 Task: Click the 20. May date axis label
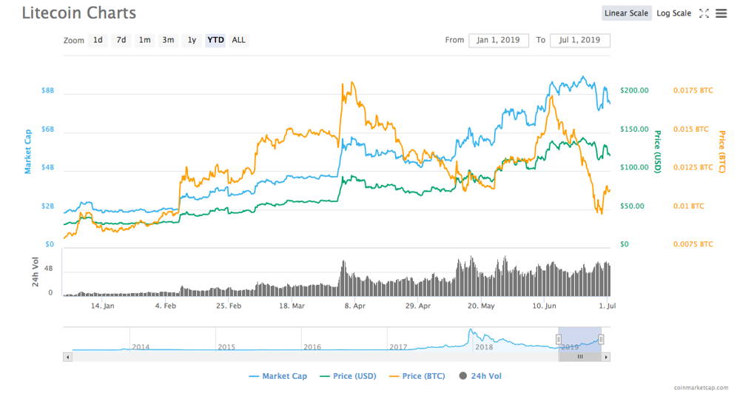(481, 306)
